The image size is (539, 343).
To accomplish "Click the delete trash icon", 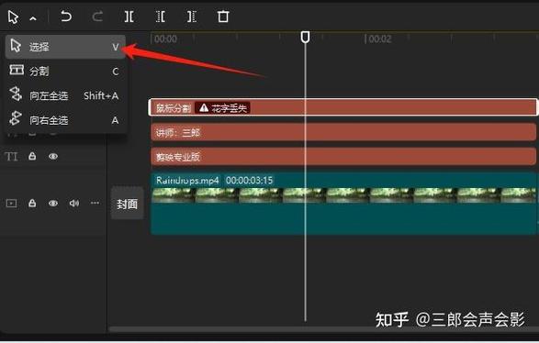I will (x=223, y=17).
